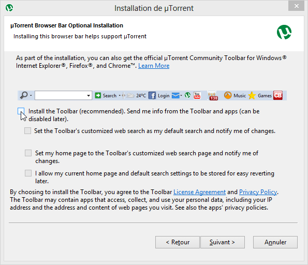The height and width of the screenshot is (265, 308).
Task: Toggle allow settings stored for reverting checkbox
Action: pos(28,173)
